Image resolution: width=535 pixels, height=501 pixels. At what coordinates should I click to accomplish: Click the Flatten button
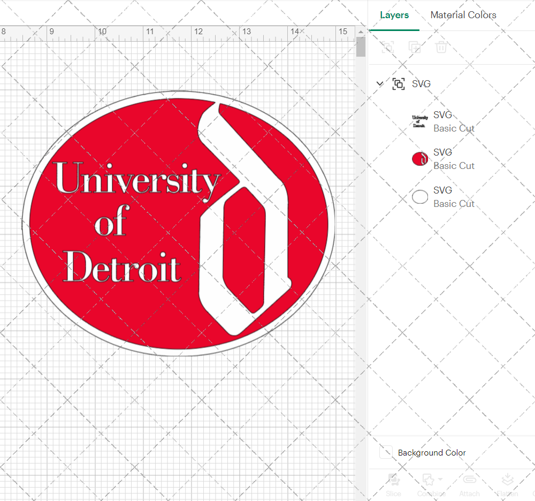pos(507,485)
